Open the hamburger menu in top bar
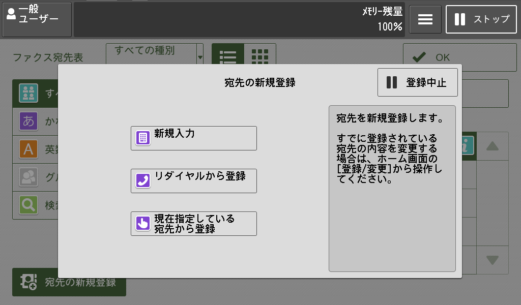521x305 pixels. pyautogui.click(x=425, y=19)
